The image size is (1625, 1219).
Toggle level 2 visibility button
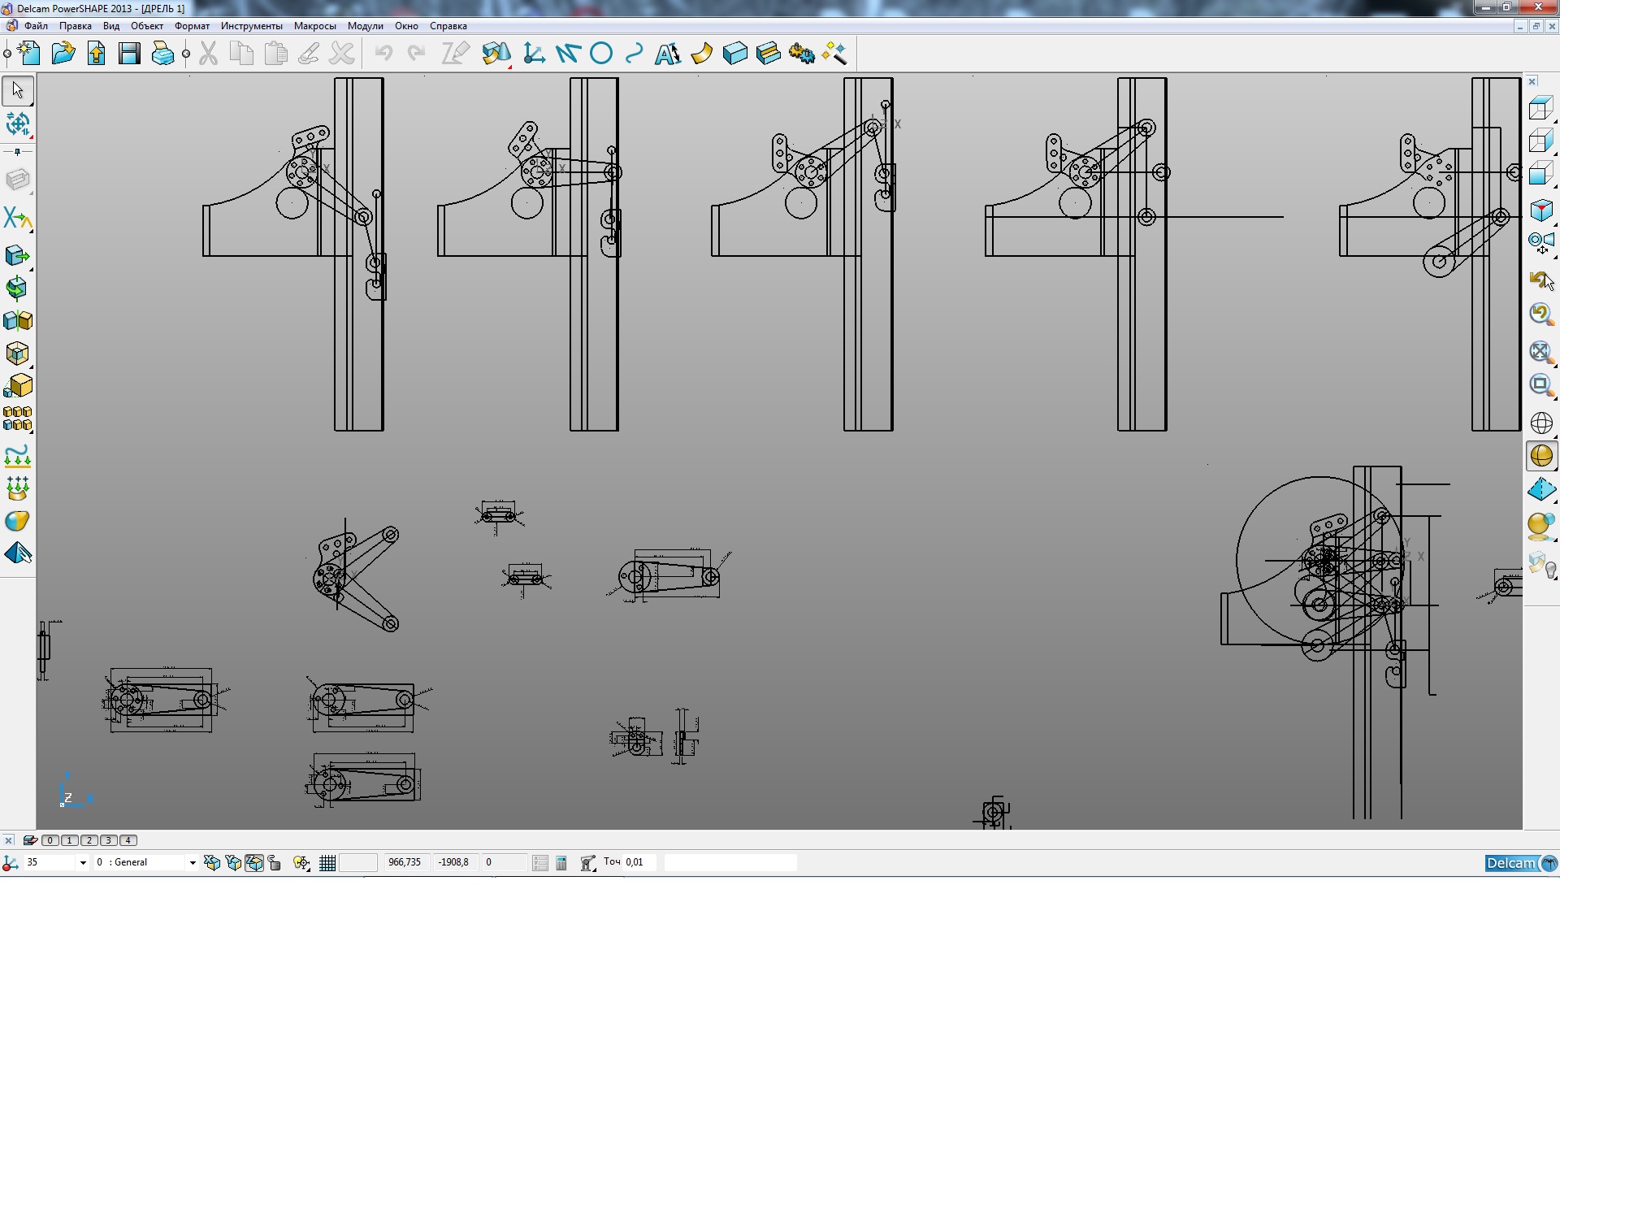(x=89, y=840)
